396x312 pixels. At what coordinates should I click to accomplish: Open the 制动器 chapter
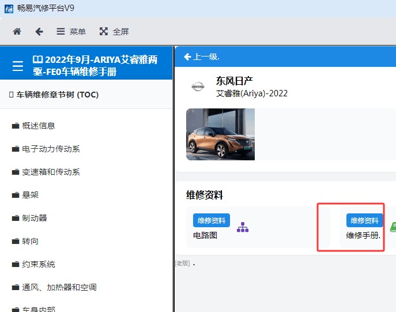35,218
